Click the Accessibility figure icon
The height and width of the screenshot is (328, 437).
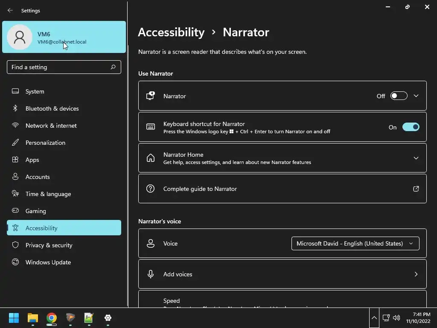coord(15,228)
